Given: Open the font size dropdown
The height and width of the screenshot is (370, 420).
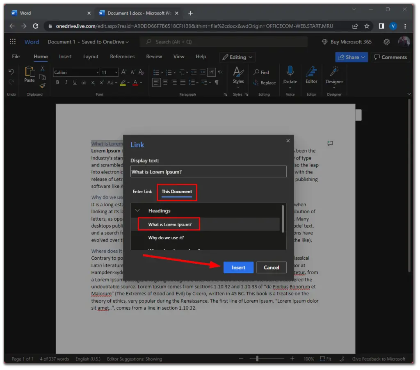Looking at the screenshot, I should tap(116, 72).
